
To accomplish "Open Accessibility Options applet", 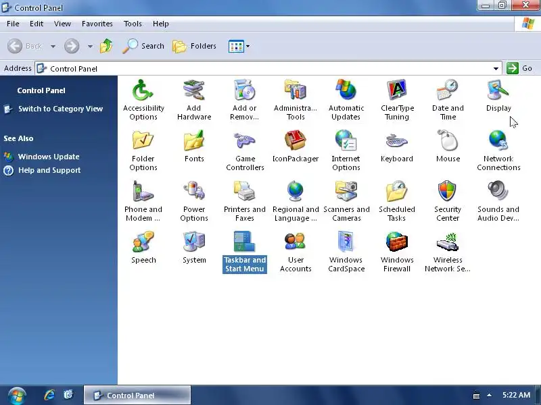I will (143, 99).
